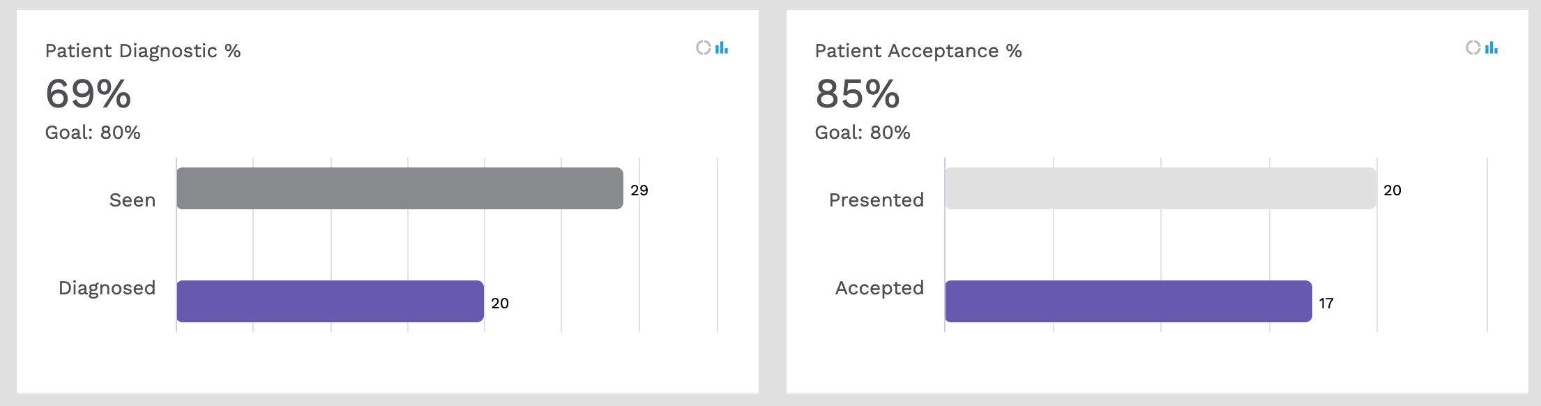This screenshot has height=406, width=1541.
Task: Click the purple Accepted bar
Action: (x=1128, y=301)
